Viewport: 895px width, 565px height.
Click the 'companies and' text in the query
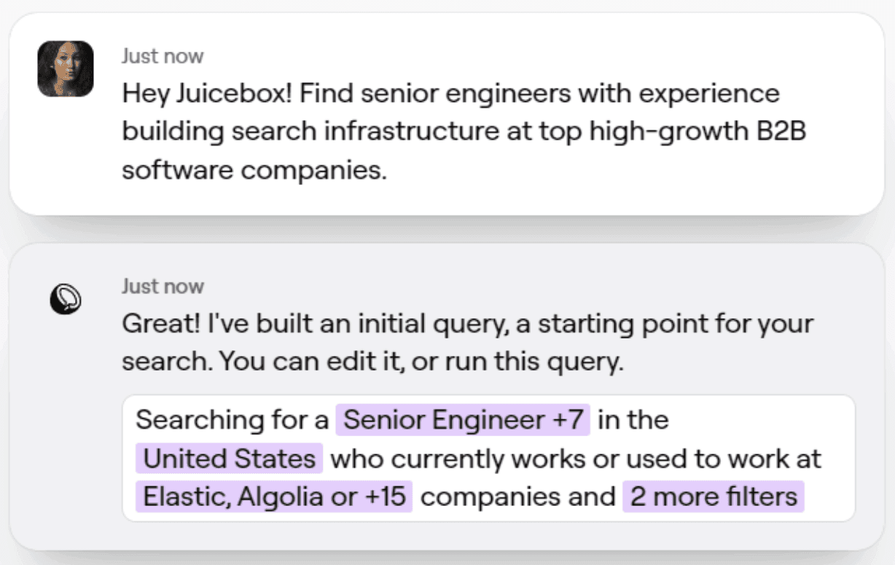click(x=517, y=497)
